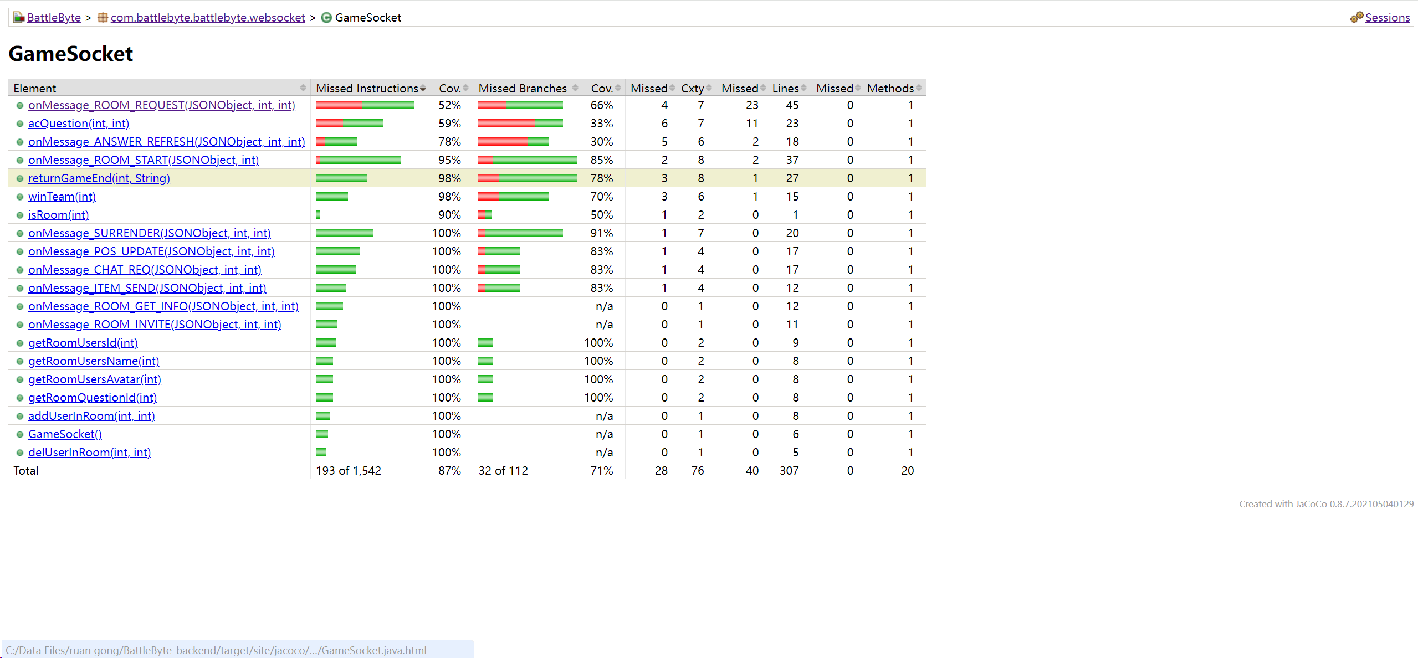Click the BattleByte report icon in breadcrumb

tap(18, 18)
